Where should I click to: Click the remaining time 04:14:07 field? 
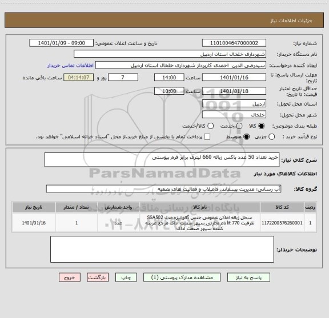point(79,78)
